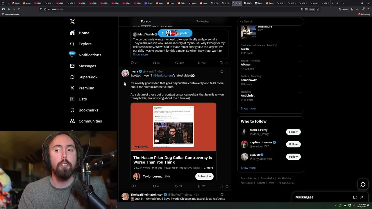372x209 pixels.
Task: Reply to nyara's post with 2 replies
Action: (x=133, y=186)
